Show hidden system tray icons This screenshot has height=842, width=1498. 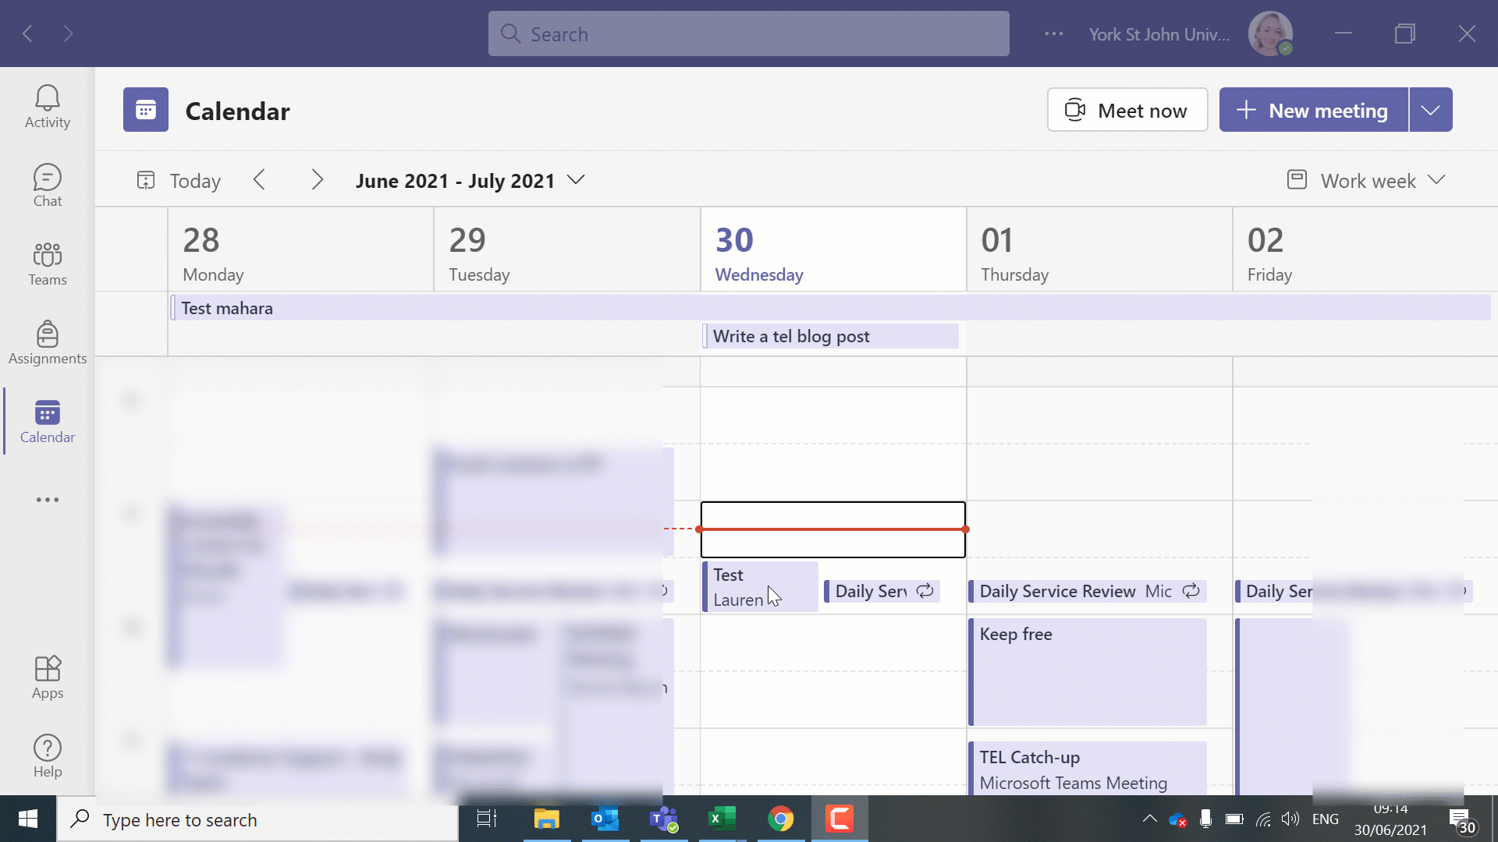[x=1150, y=819]
